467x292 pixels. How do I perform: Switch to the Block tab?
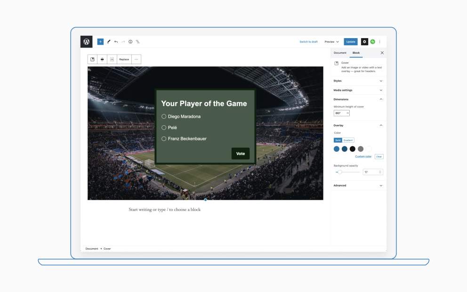[356, 53]
